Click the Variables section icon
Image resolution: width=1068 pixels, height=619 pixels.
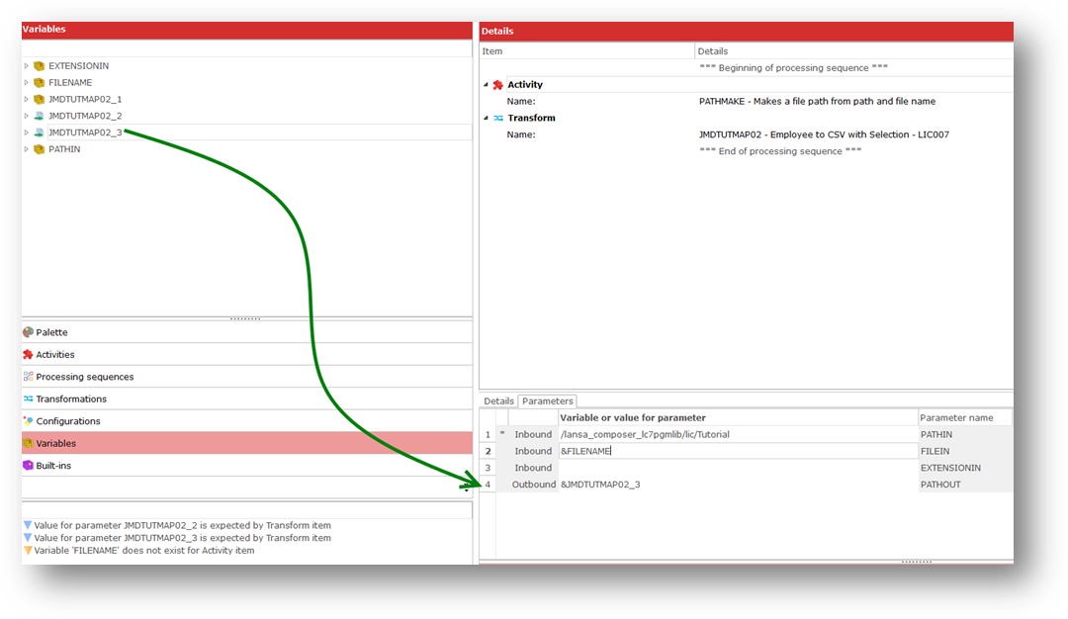(28, 443)
